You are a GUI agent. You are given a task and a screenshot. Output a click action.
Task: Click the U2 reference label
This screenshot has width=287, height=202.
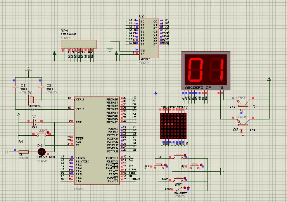(141, 16)
